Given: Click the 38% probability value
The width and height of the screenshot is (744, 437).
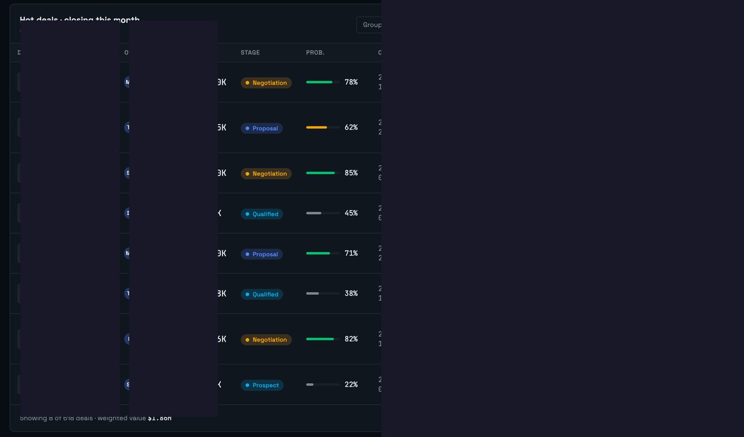Looking at the screenshot, I should tap(351, 294).
